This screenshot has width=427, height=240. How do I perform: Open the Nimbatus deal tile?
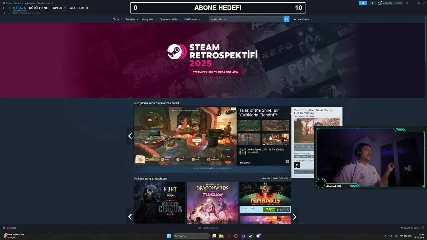(x=265, y=198)
